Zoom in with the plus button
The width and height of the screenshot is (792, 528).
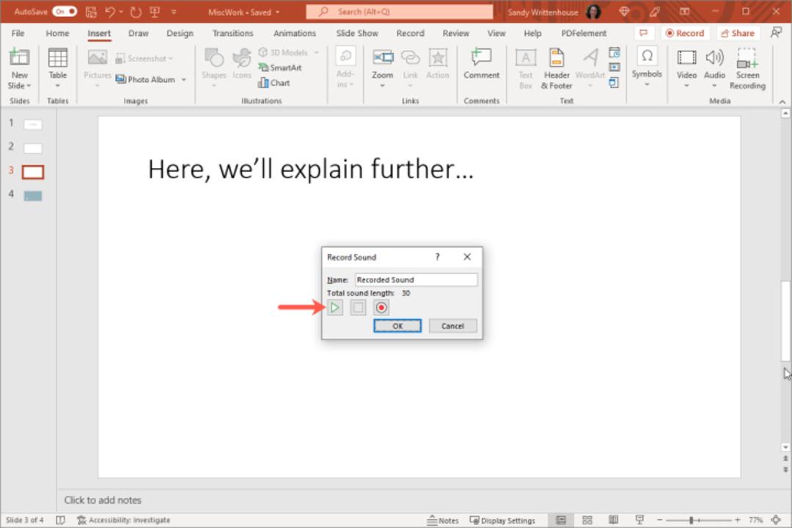(x=738, y=520)
